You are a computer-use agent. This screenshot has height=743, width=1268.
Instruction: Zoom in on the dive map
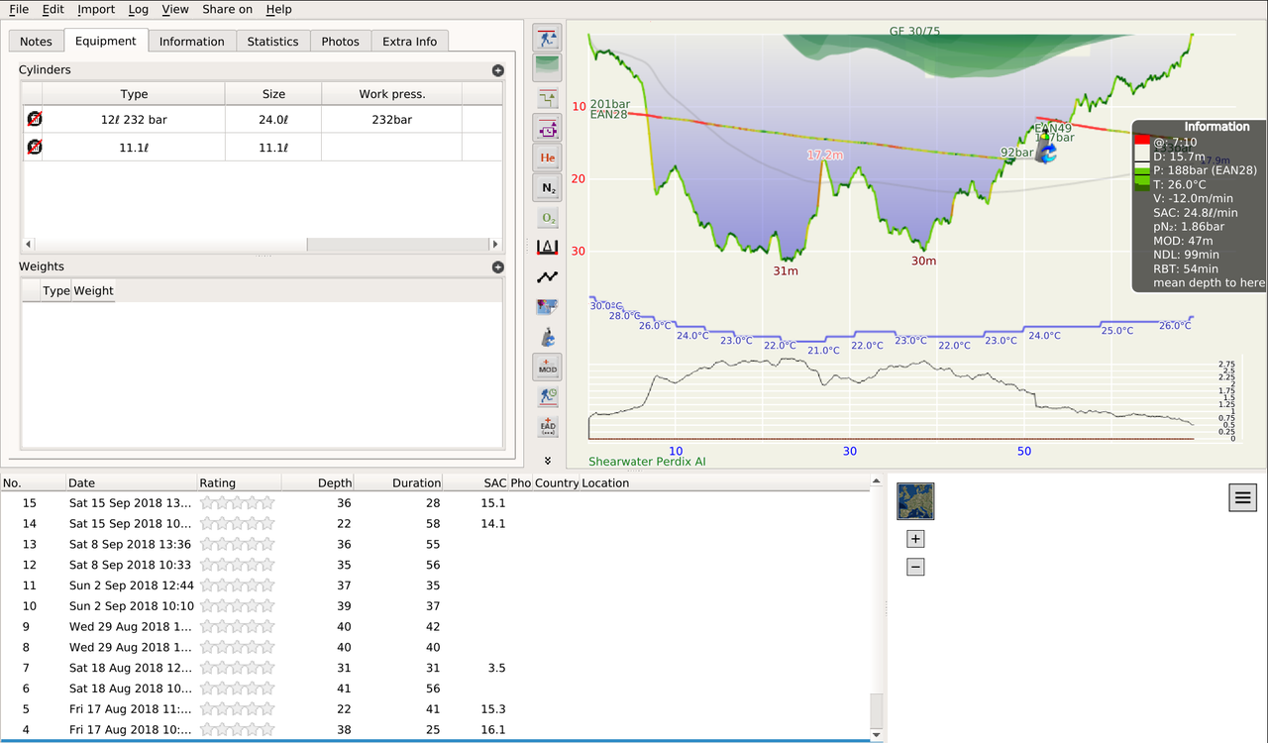click(915, 539)
